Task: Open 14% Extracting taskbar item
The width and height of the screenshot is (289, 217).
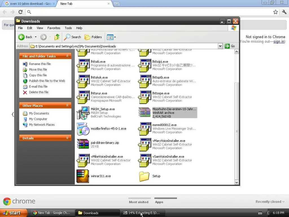Action: pos(143,213)
